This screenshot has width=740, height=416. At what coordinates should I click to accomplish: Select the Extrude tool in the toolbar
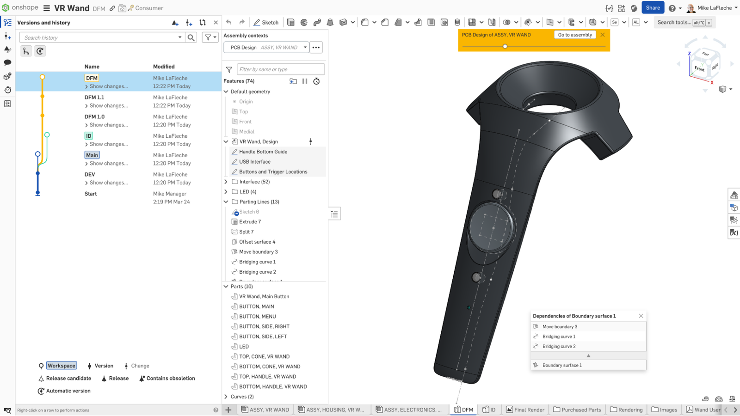point(291,22)
